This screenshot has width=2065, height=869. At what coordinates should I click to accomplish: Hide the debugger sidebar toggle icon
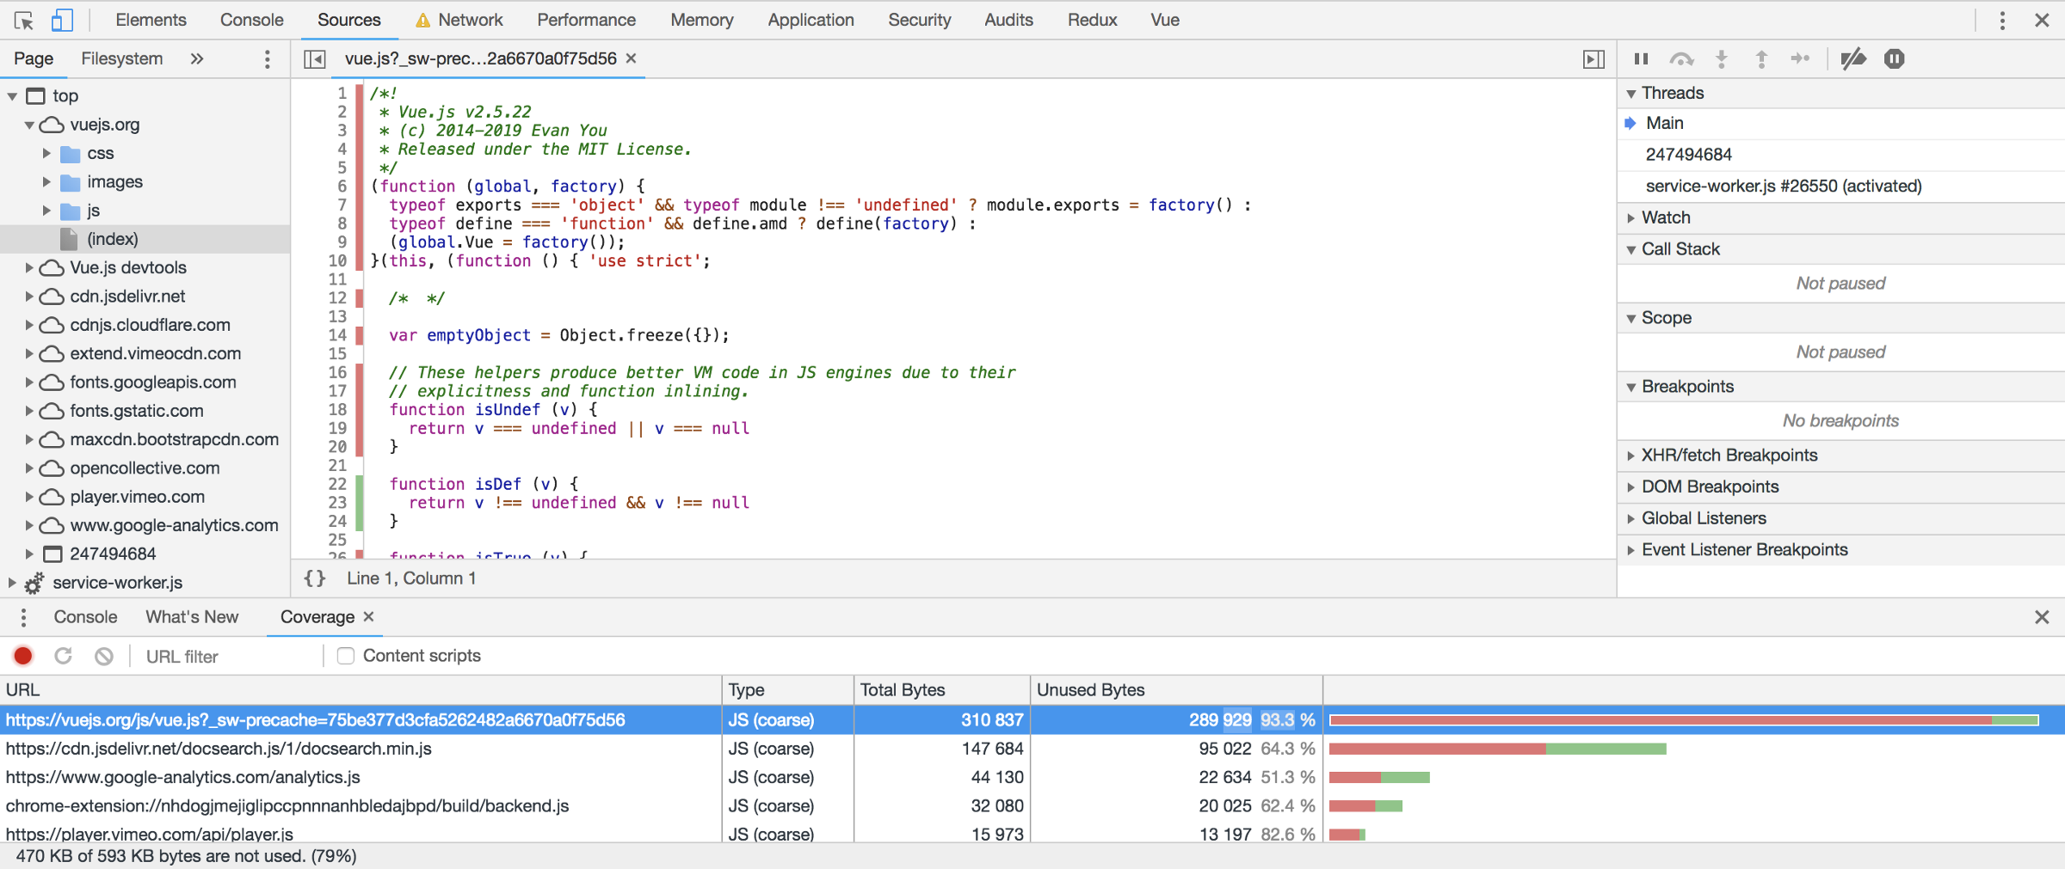coord(1593,58)
